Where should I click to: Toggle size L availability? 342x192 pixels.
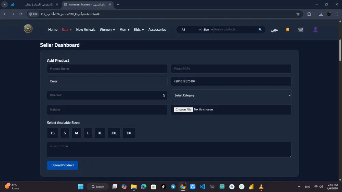click(88, 133)
